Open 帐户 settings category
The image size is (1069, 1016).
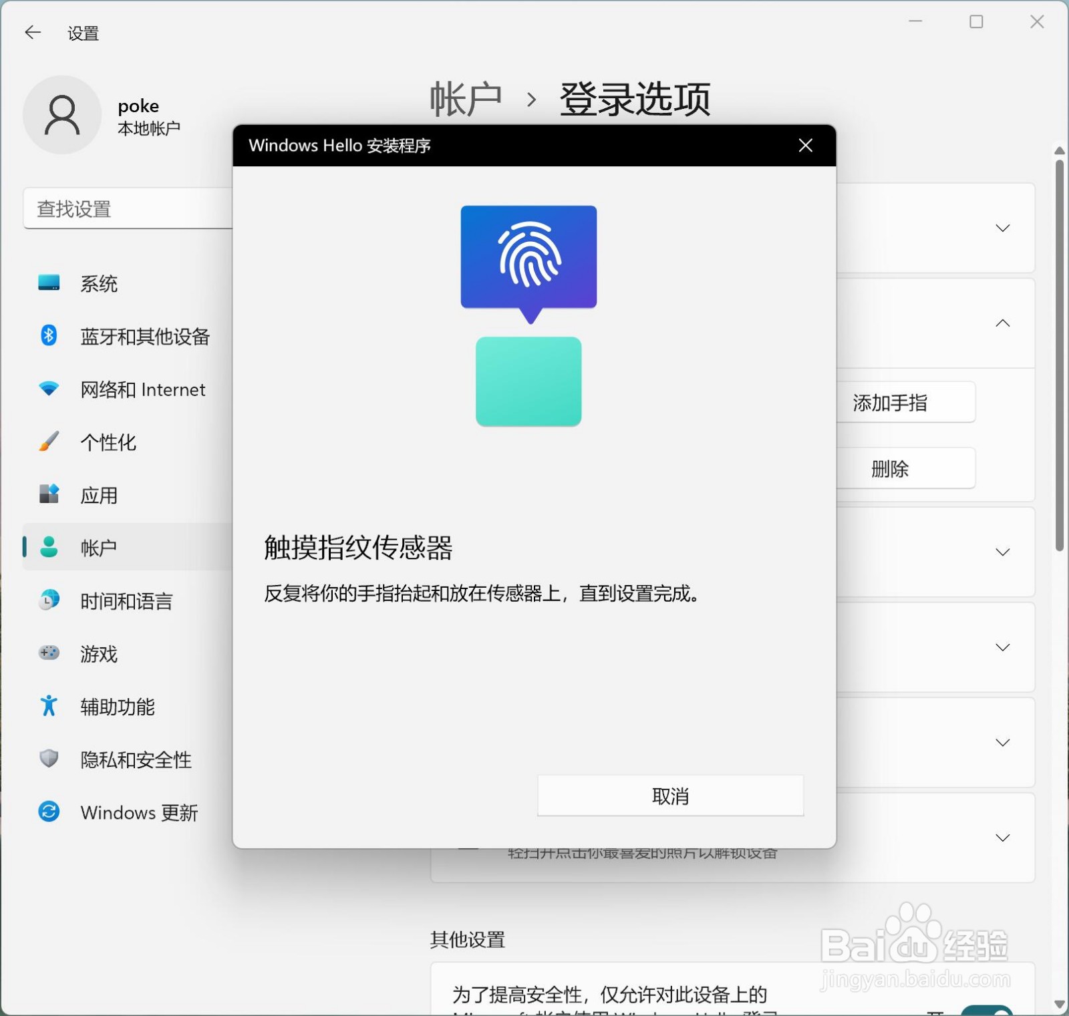point(127,548)
